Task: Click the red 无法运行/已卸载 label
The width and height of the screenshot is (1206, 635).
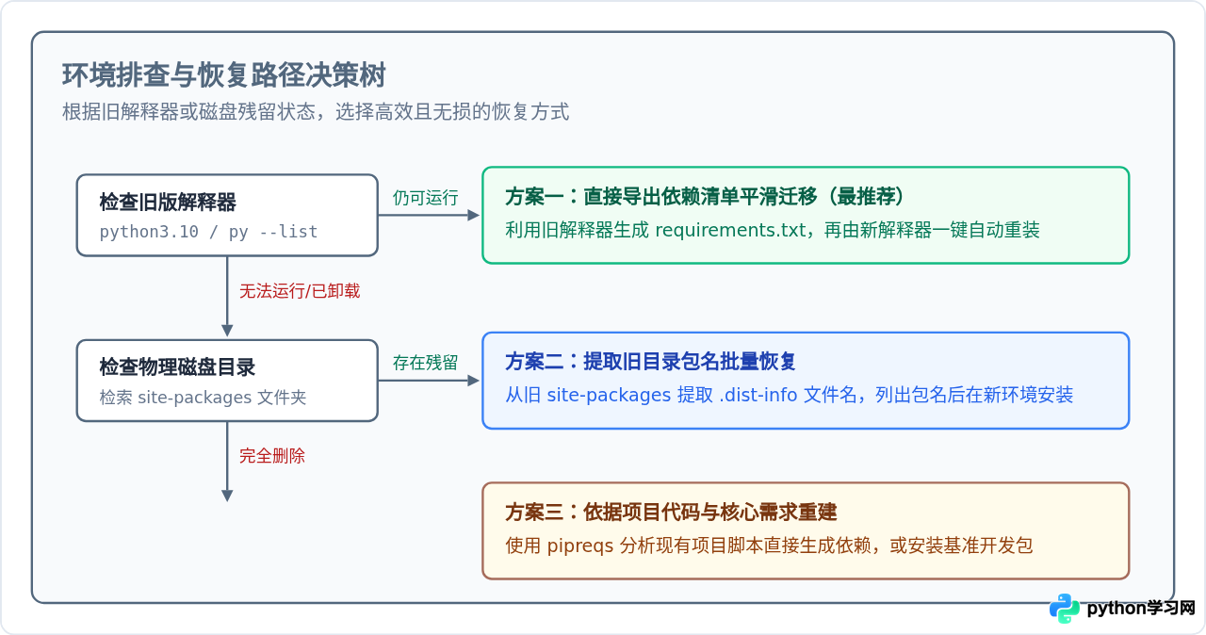Action: point(300,291)
